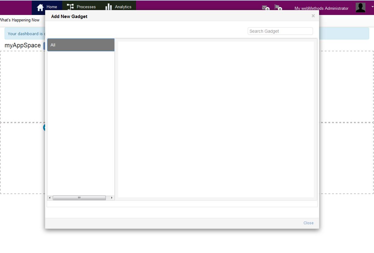Click inside the Search Gadget field
Screen dimensions: 374x253
pos(280,31)
